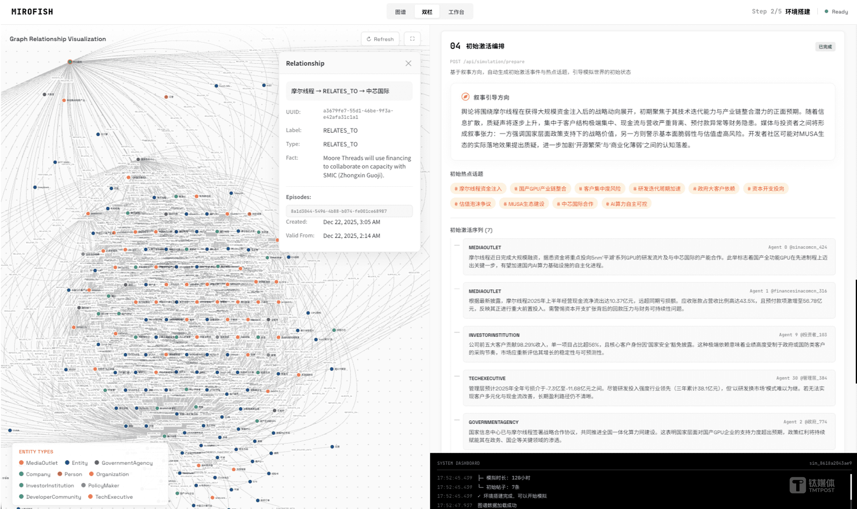Click the PolicyMaker legend grey dot

coord(83,485)
